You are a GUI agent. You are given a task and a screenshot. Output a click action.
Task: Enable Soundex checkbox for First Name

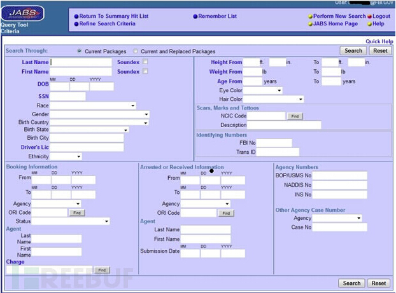click(x=145, y=72)
